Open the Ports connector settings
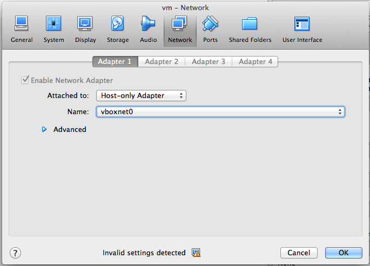370x266 pixels. pyautogui.click(x=210, y=29)
